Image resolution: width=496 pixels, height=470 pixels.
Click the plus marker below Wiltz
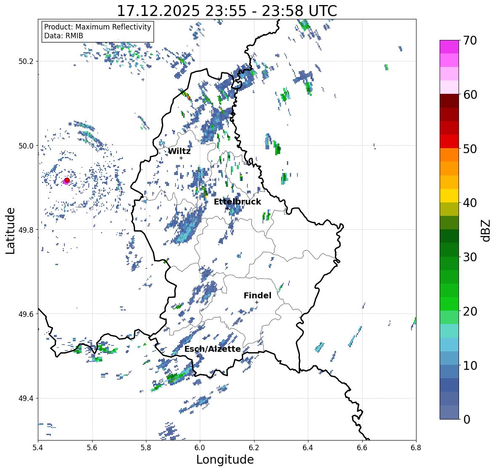[x=181, y=158]
